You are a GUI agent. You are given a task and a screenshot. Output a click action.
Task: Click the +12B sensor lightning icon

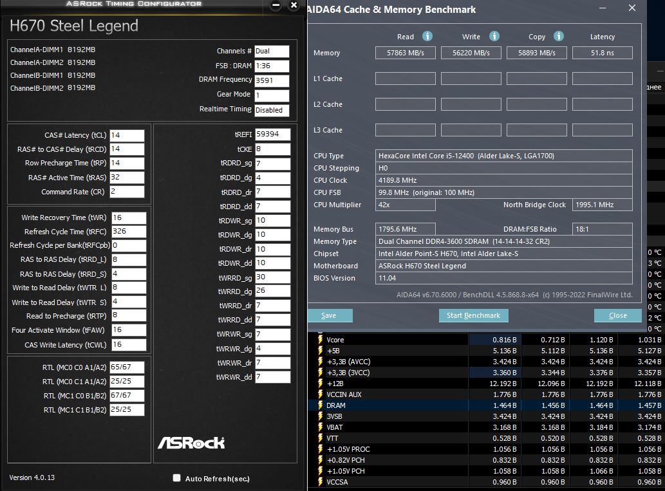320,384
